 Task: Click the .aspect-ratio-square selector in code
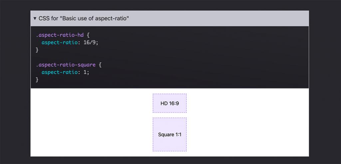click(x=66, y=65)
